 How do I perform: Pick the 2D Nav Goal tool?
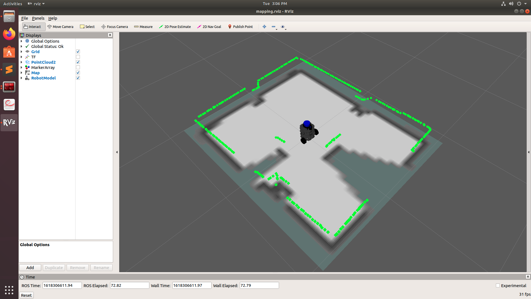coord(209,27)
